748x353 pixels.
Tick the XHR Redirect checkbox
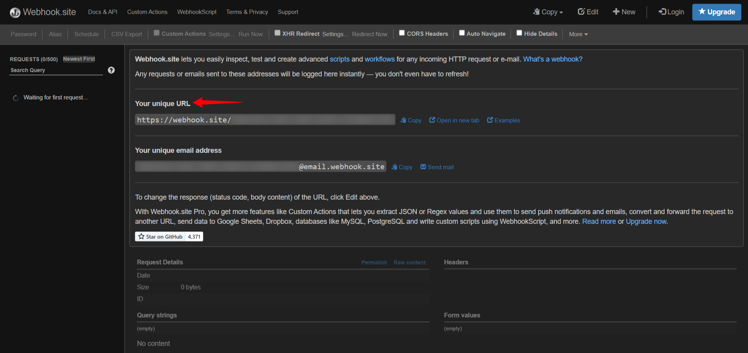[277, 33]
